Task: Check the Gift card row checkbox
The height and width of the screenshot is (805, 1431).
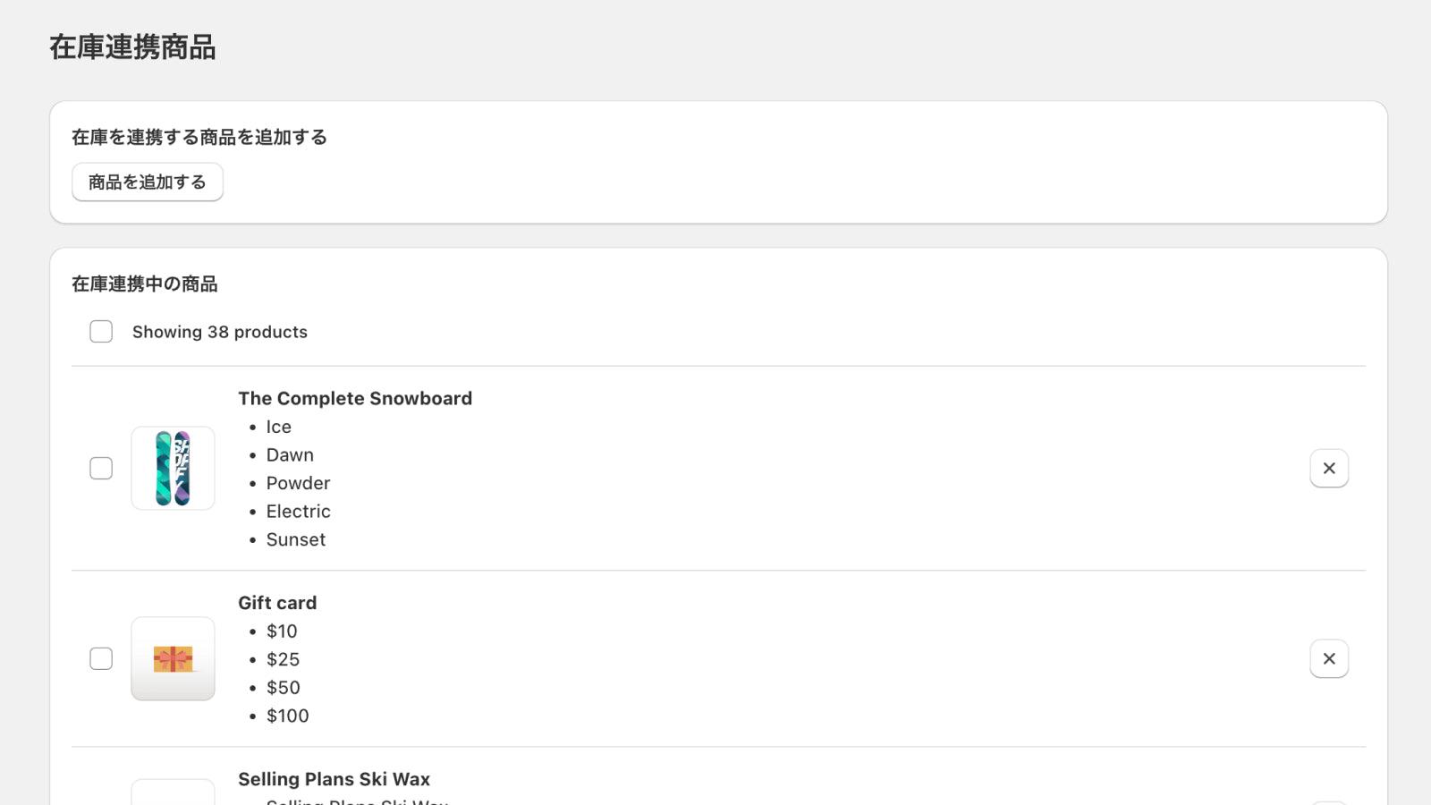Action: (x=101, y=658)
